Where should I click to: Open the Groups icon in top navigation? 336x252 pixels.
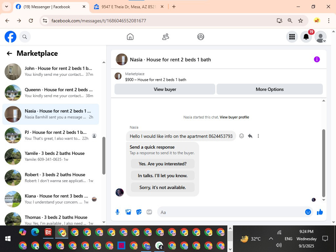(200, 37)
